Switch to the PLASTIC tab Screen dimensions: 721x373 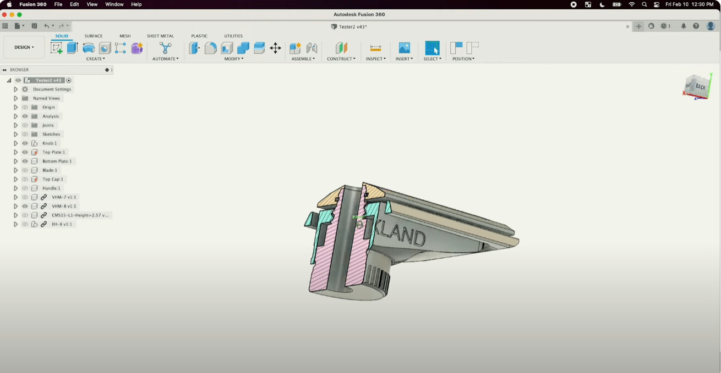coord(199,36)
